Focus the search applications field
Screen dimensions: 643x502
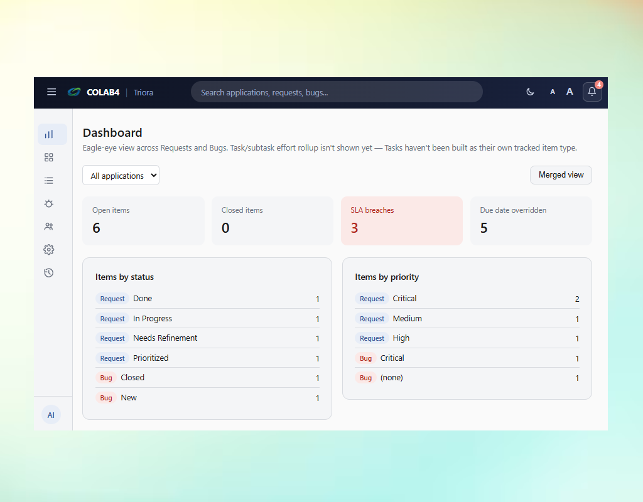click(x=337, y=92)
